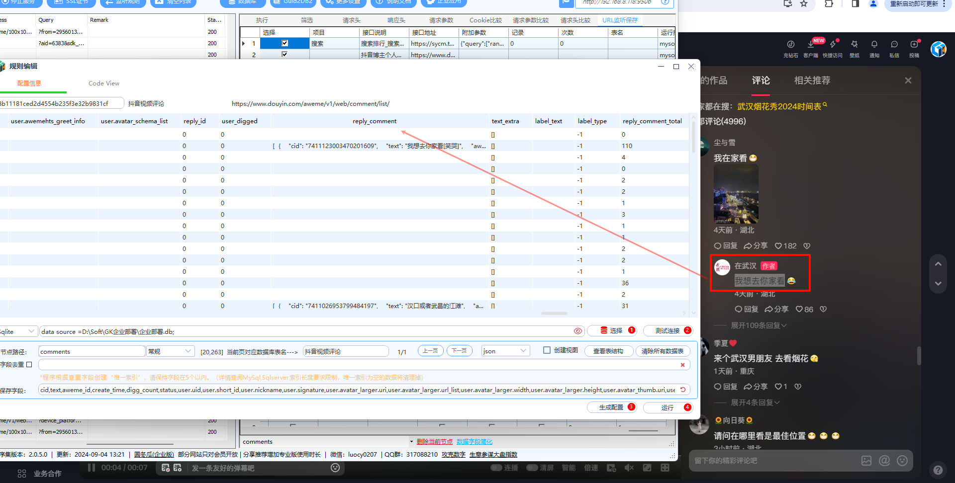Screen dimensions: 955x483
Task: Click the 选择 database button
Action: 612,330
